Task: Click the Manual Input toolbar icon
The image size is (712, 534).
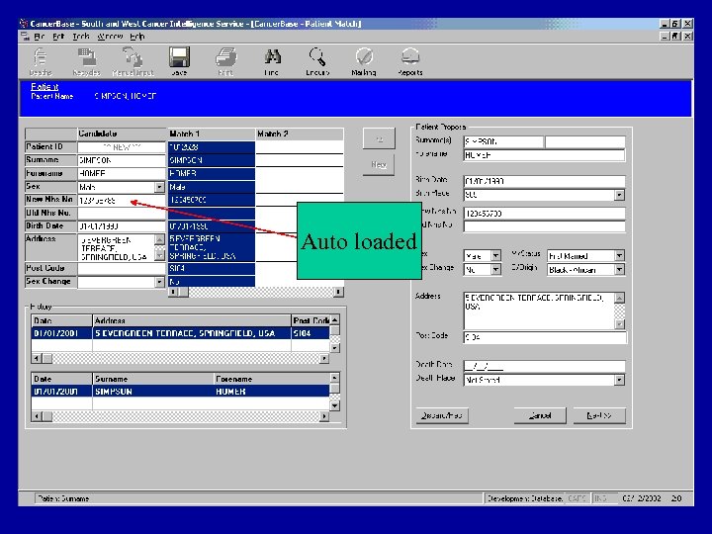Action: 133,57
